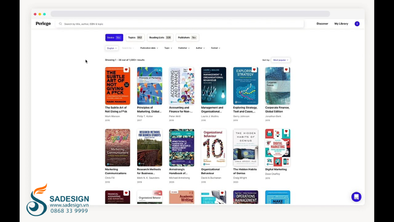Click title link 'Exploring Strategy, Text and Cases'
The height and width of the screenshot is (222, 394).
coord(245,109)
